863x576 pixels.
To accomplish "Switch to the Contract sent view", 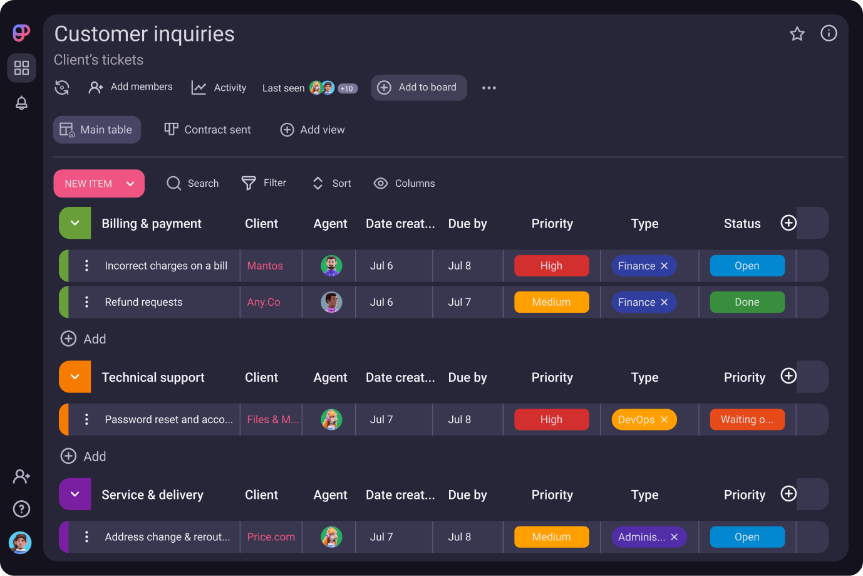I will click(x=207, y=130).
